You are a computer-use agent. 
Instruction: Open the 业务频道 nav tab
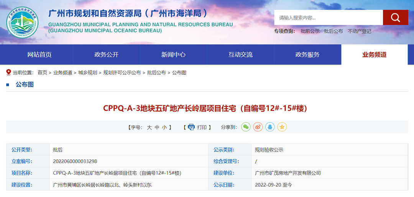click(375, 55)
